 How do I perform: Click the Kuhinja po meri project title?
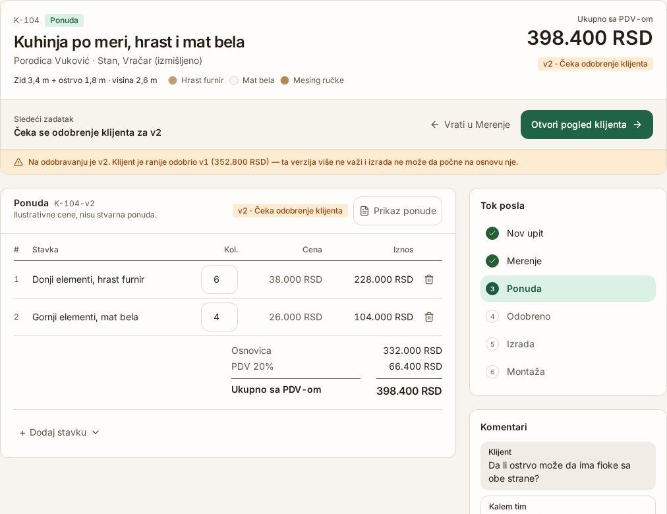pyautogui.click(x=129, y=42)
